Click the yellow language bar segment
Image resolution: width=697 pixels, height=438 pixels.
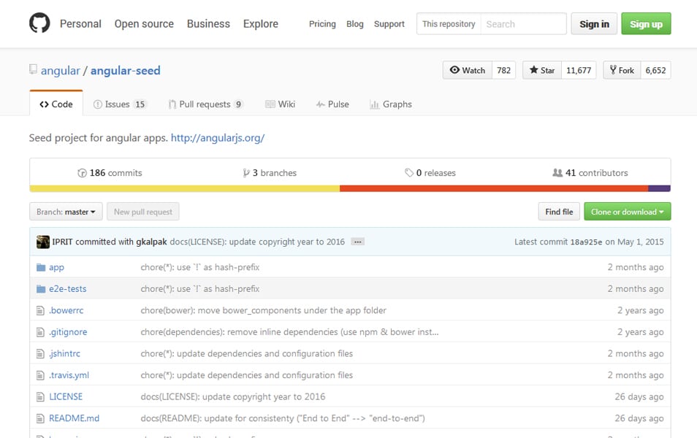tap(184, 189)
